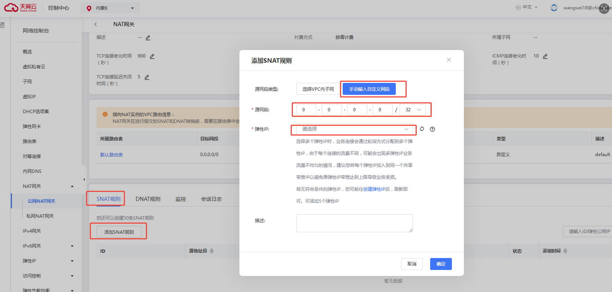Viewport: 612px width, 292px height.
Task: Select 手动输入自定义网段 option
Action: click(x=369, y=89)
